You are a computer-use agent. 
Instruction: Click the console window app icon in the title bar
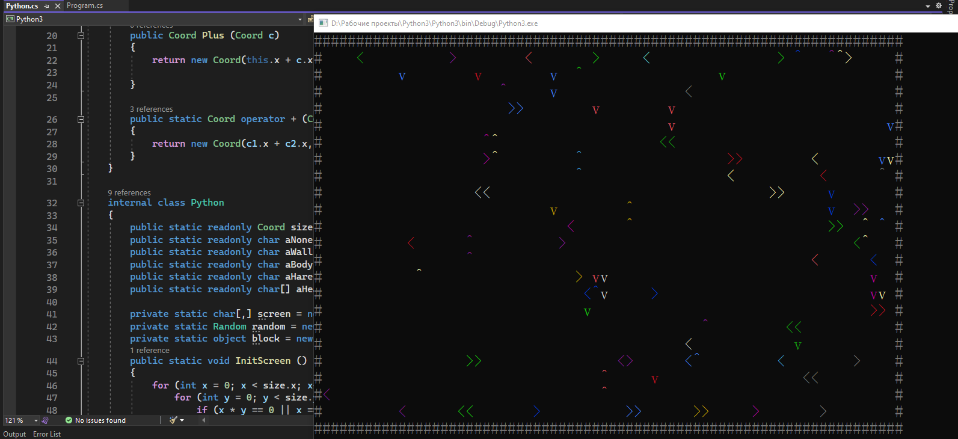(x=323, y=23)
